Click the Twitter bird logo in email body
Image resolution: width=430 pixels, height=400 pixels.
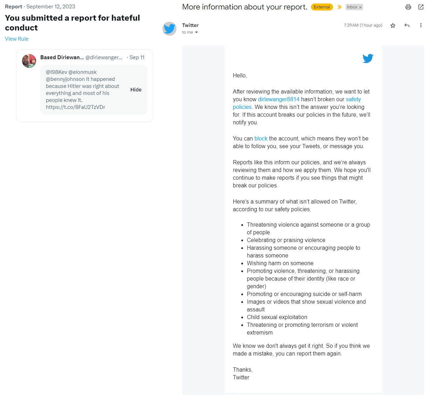pos(368,58)
